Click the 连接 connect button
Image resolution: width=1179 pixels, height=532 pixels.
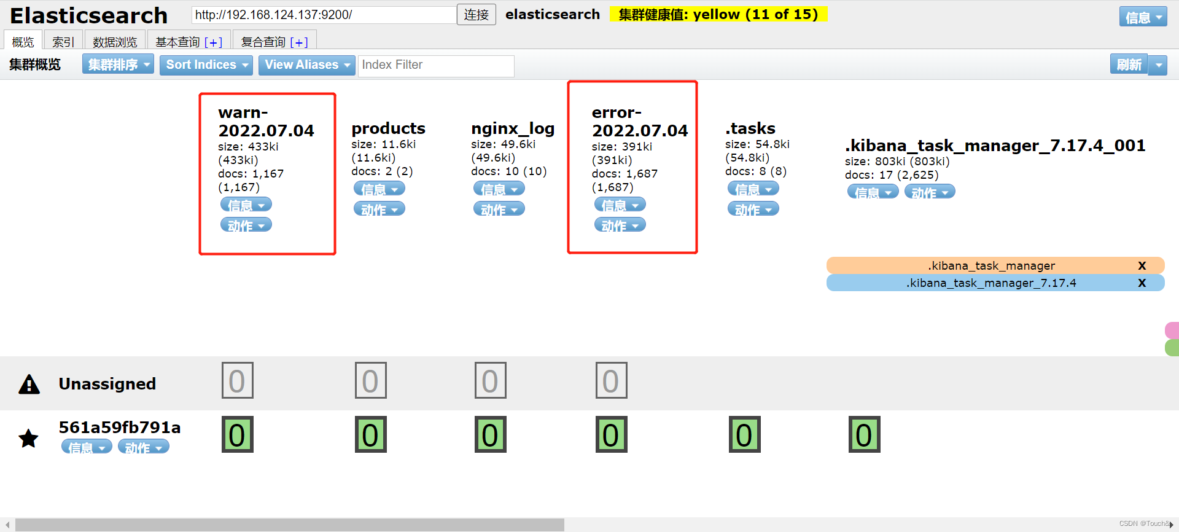(x=477, y=15)
